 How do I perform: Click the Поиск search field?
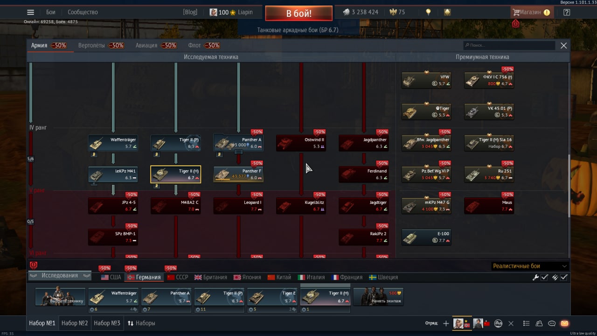(x=509, y=45)
